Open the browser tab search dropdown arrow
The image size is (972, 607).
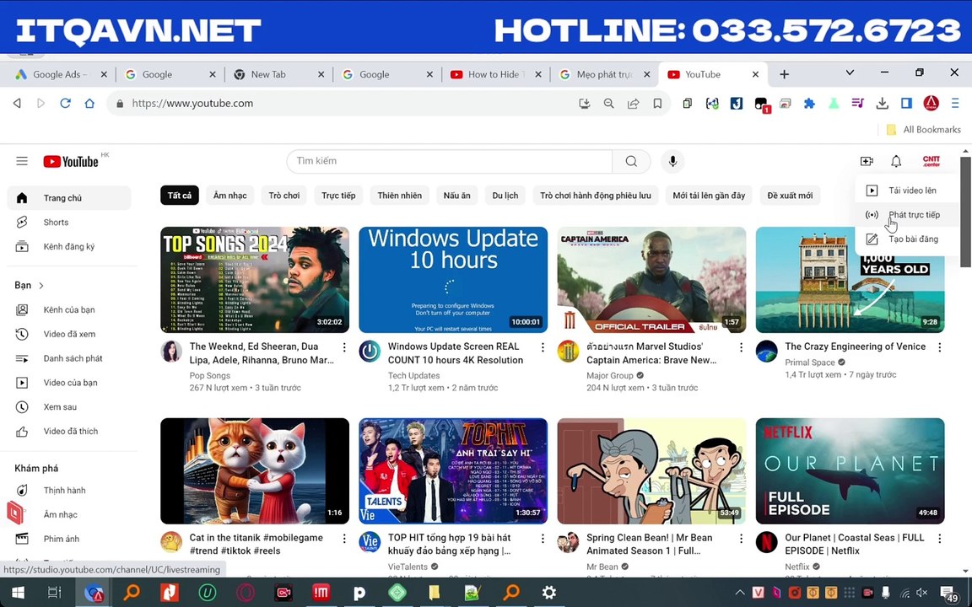tap(850, 73)
